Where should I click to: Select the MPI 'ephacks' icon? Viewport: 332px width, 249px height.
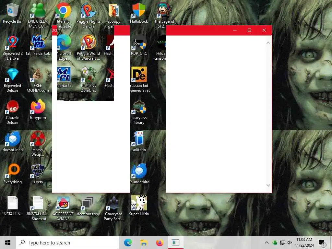coord(64,78)
